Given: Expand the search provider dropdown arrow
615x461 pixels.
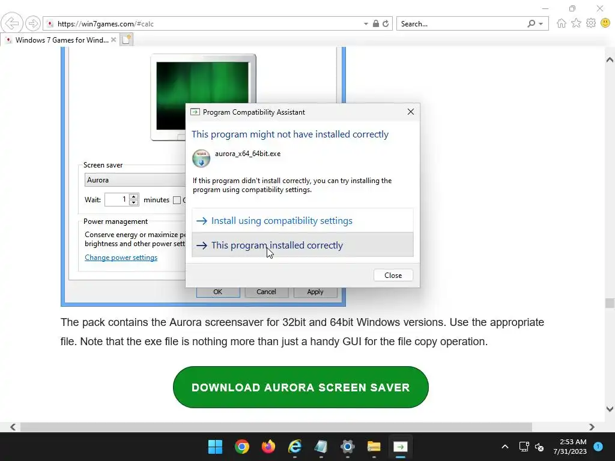Looking at the screenshot, I should tap(541, 24).
